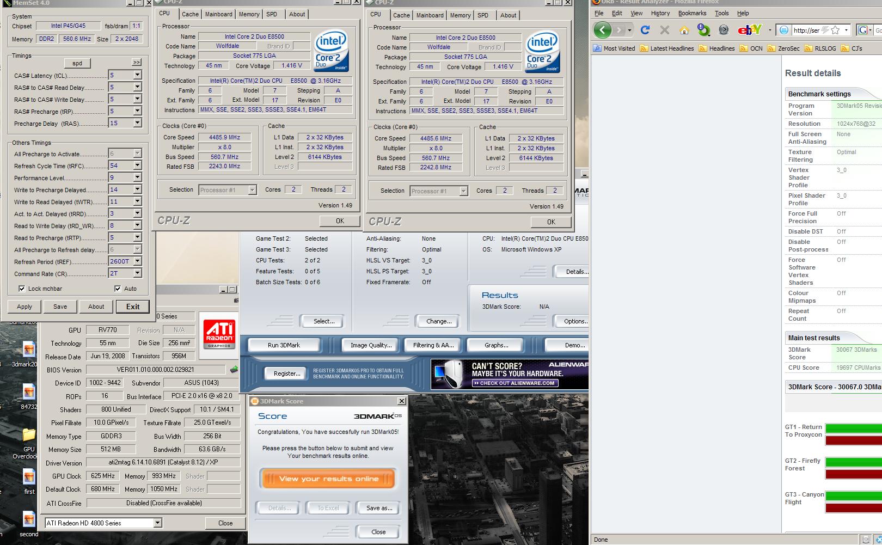The image size is (882, 545).
Task: Click the spd button in MemSet Timings
Action: pos(77,63)
